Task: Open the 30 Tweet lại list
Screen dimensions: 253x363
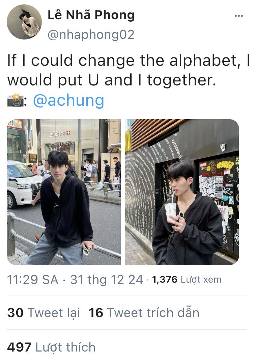Action: (x=44, y=313)
